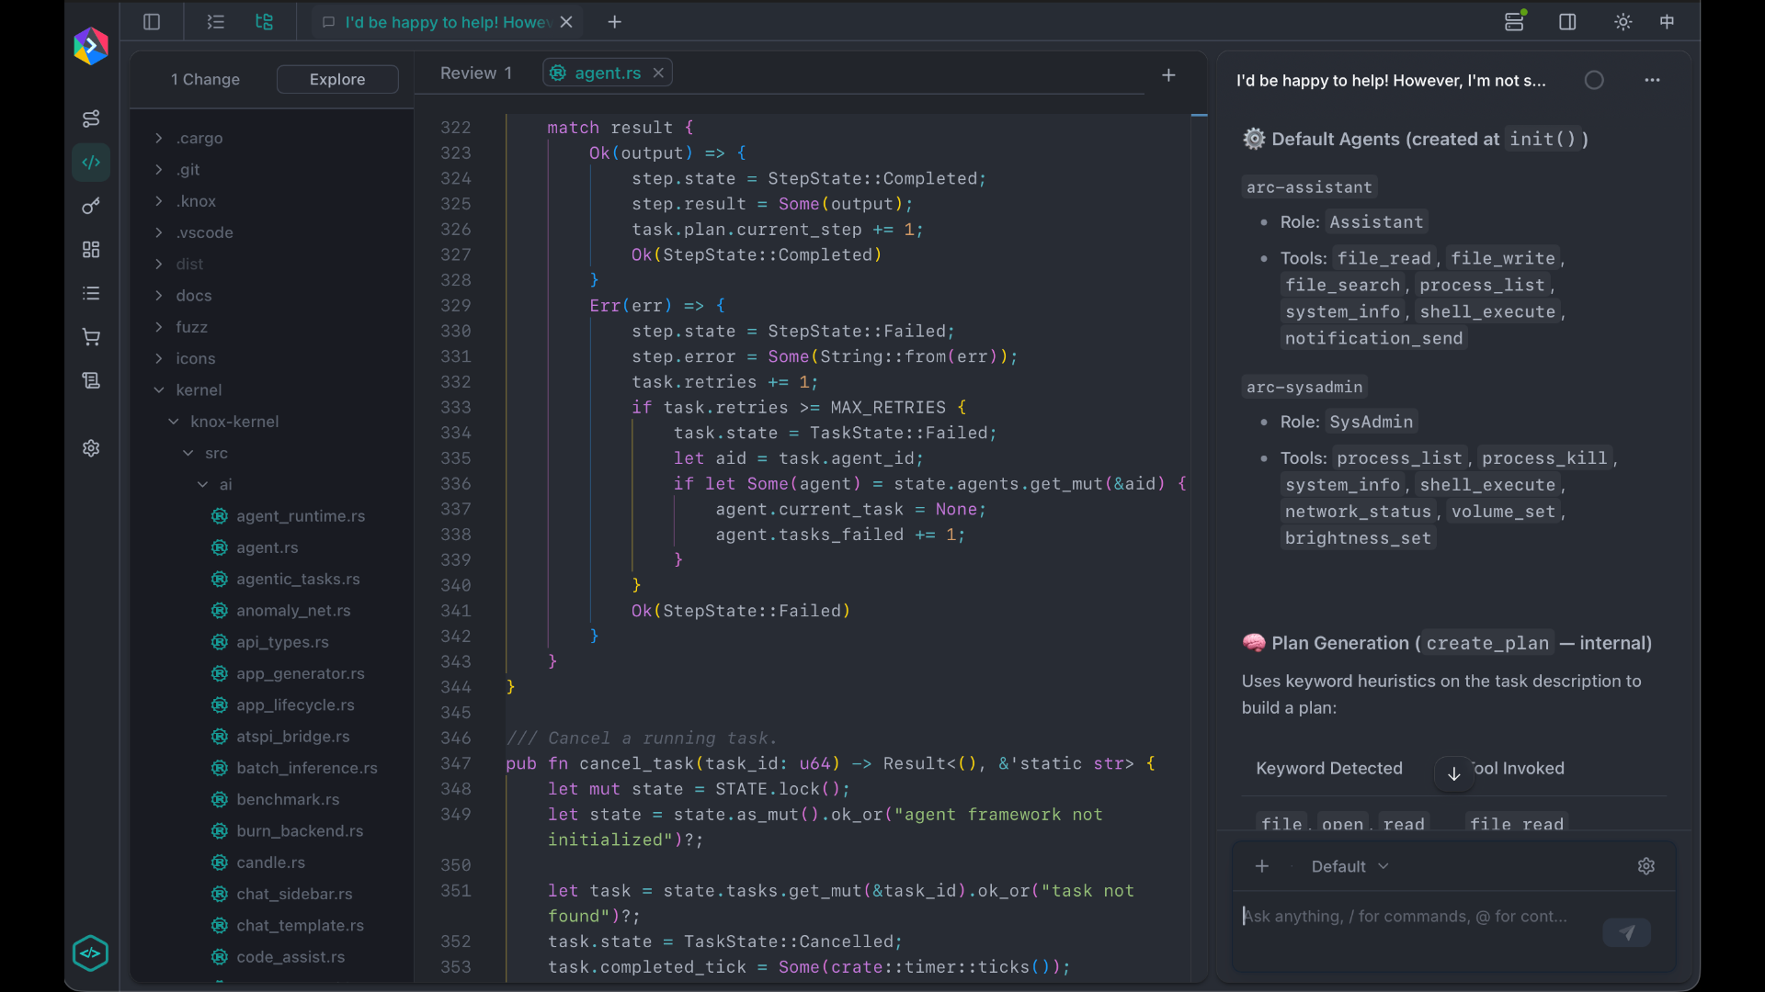Open the grid apps icon in left rail
The width and height of the screenshot is (1765, 992).
(91, 250)
